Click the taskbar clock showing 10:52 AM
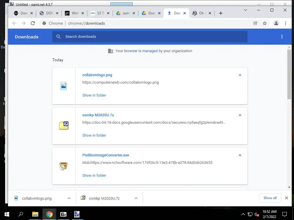The image size is (294, 220). (x=269, y=214)
